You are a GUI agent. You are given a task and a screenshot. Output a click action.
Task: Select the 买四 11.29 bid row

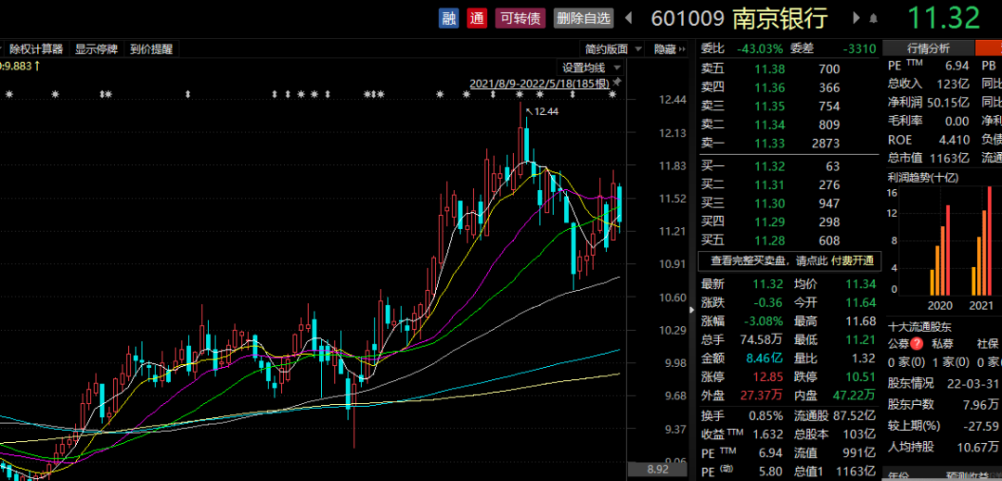coord(790,222)
